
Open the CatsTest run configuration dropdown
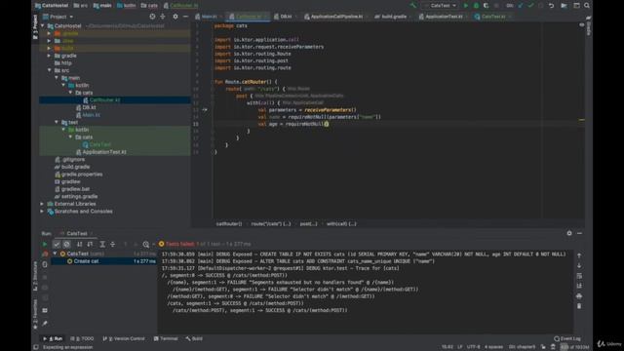click(x=443, y=6)
